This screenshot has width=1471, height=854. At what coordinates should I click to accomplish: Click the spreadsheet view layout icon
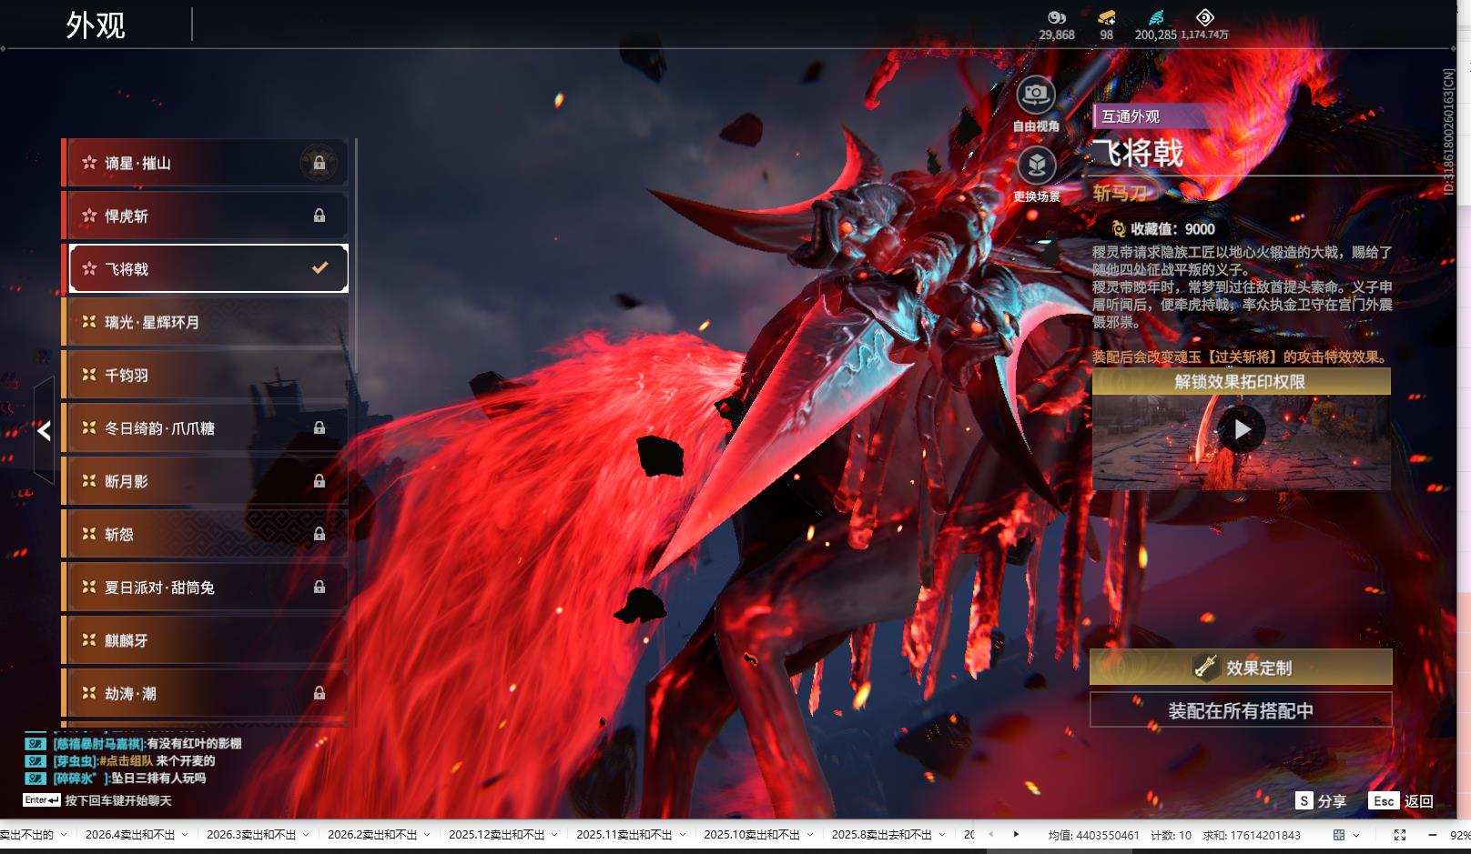pos(1339,835)
